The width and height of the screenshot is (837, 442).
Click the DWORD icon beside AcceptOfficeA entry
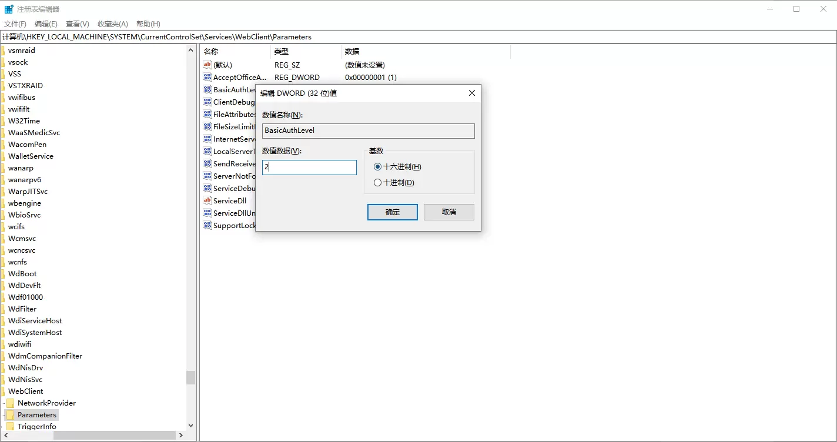tap(207, 77)
